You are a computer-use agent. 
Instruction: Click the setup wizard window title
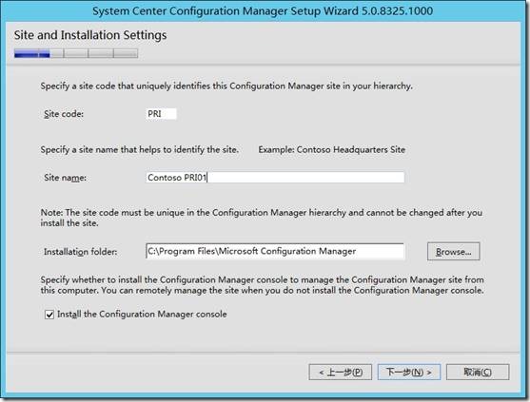(263, 10)
